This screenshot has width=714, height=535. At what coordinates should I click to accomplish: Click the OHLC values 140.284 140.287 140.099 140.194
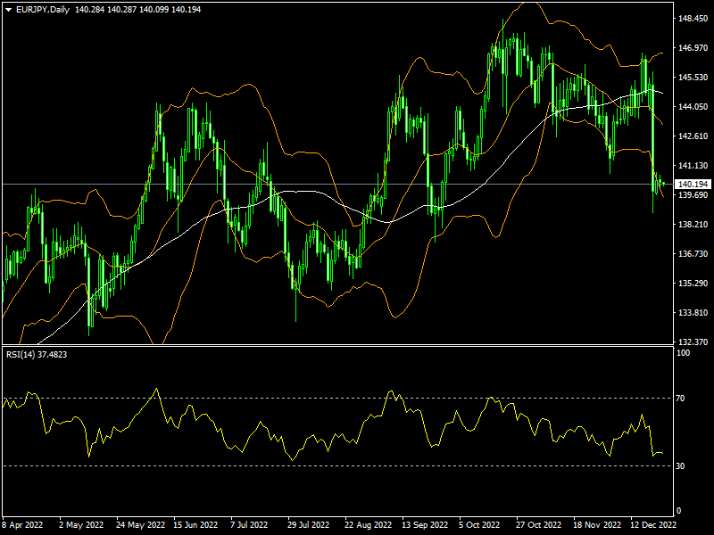tap(137, 10)
